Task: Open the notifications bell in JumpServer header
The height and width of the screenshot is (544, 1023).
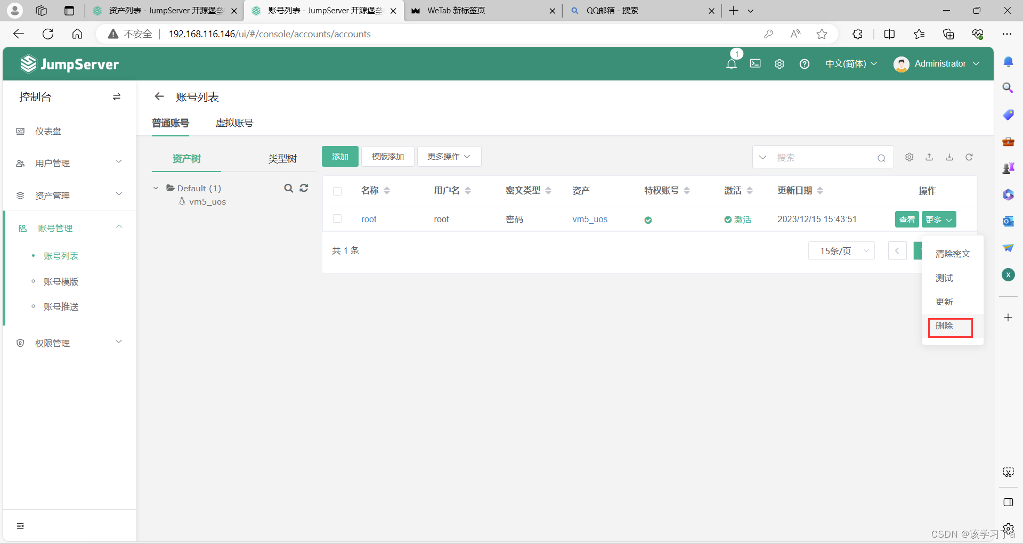Action: click(x=732, y=64)
